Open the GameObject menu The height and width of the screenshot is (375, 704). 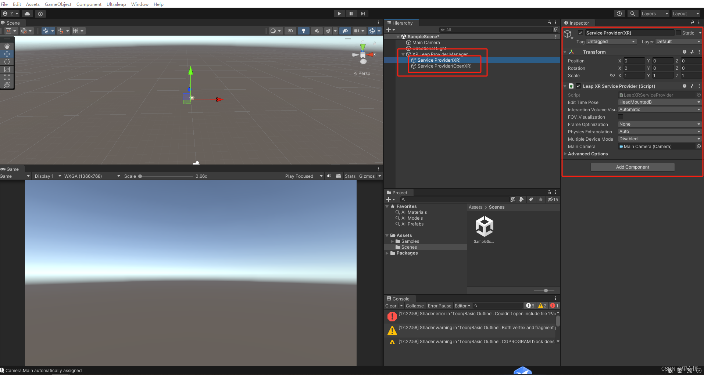(x=58, y=4)
